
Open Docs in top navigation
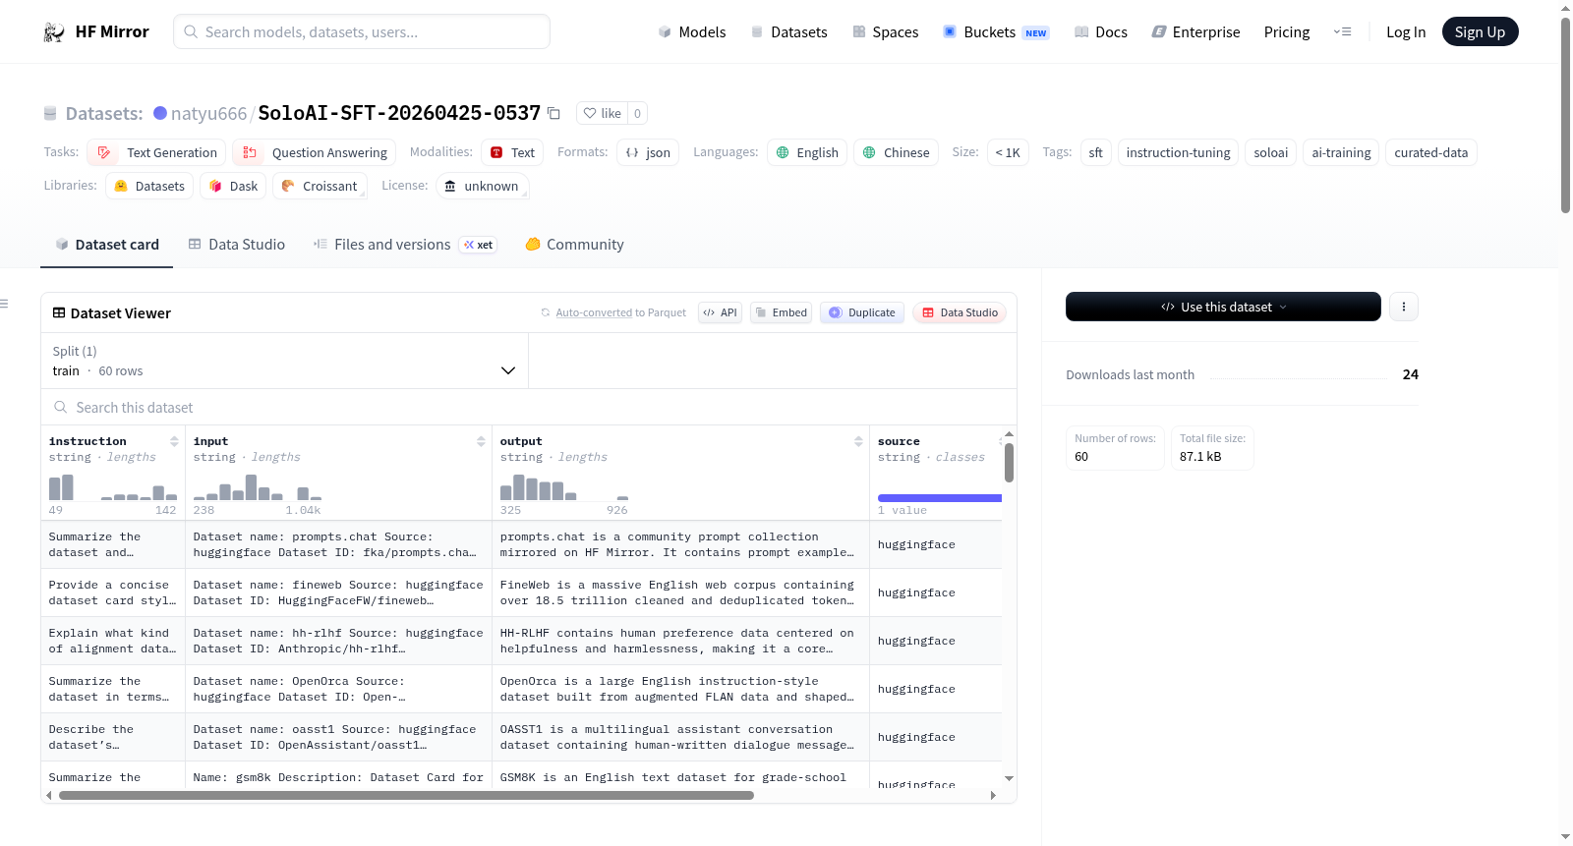1100,31
